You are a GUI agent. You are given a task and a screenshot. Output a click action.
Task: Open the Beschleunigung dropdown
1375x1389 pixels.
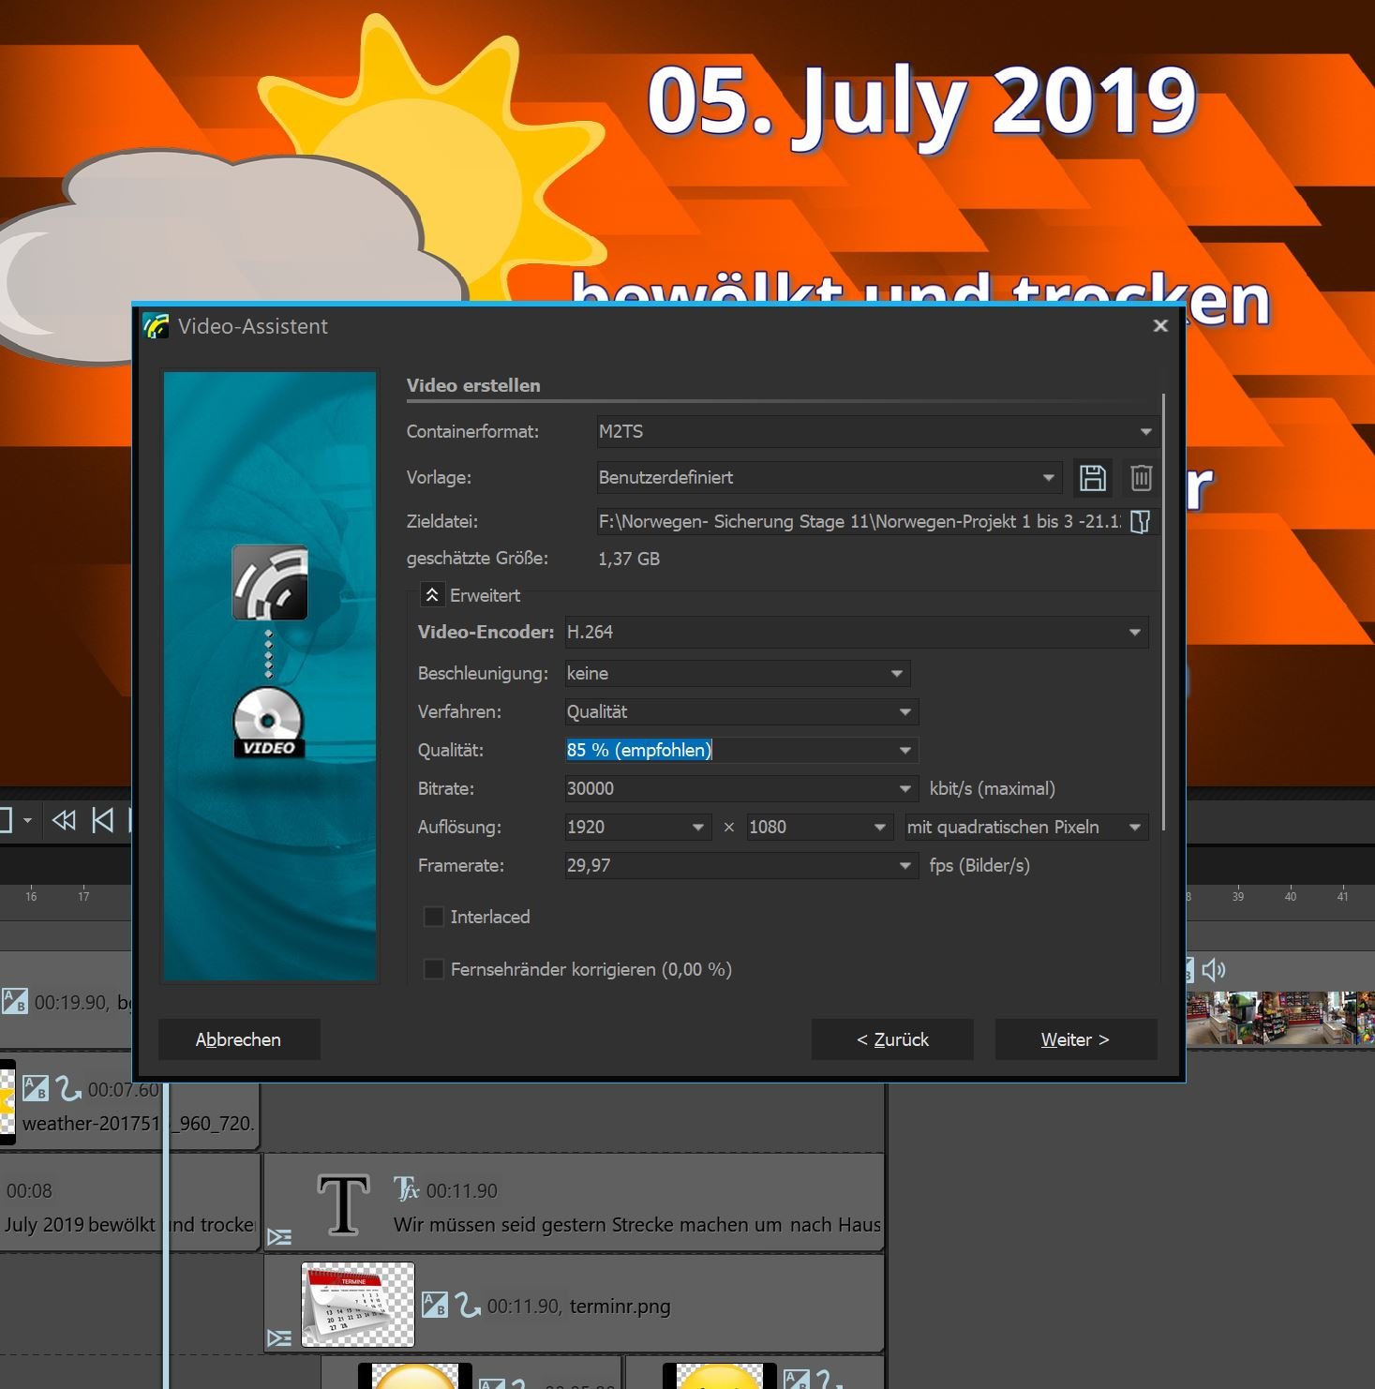(896, 674)
